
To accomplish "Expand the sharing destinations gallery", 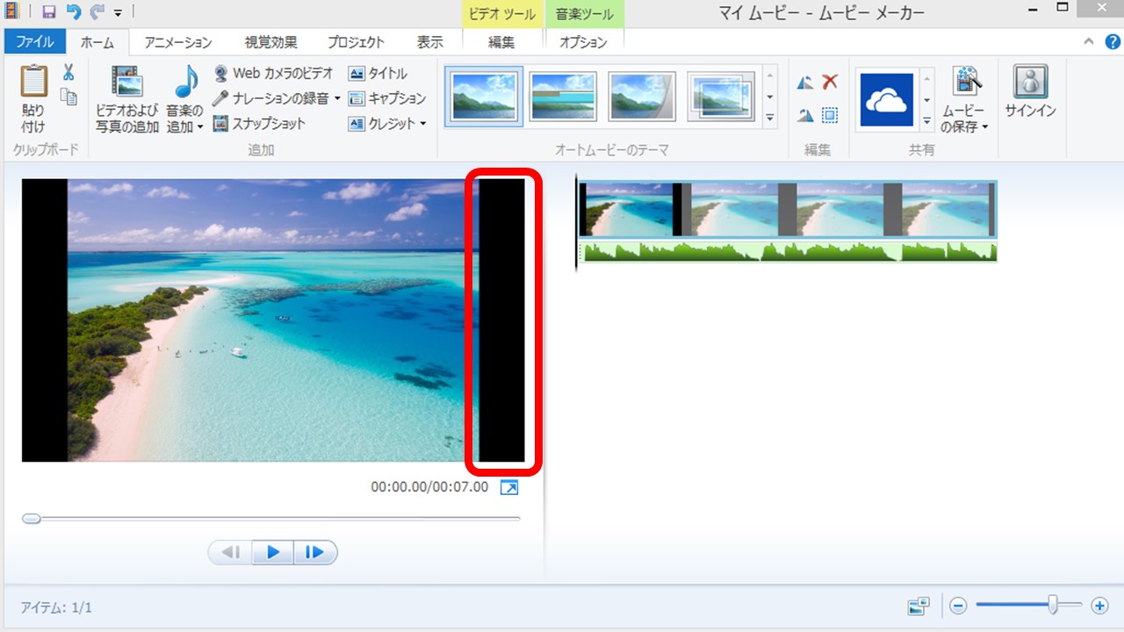I will coord(926,121).
